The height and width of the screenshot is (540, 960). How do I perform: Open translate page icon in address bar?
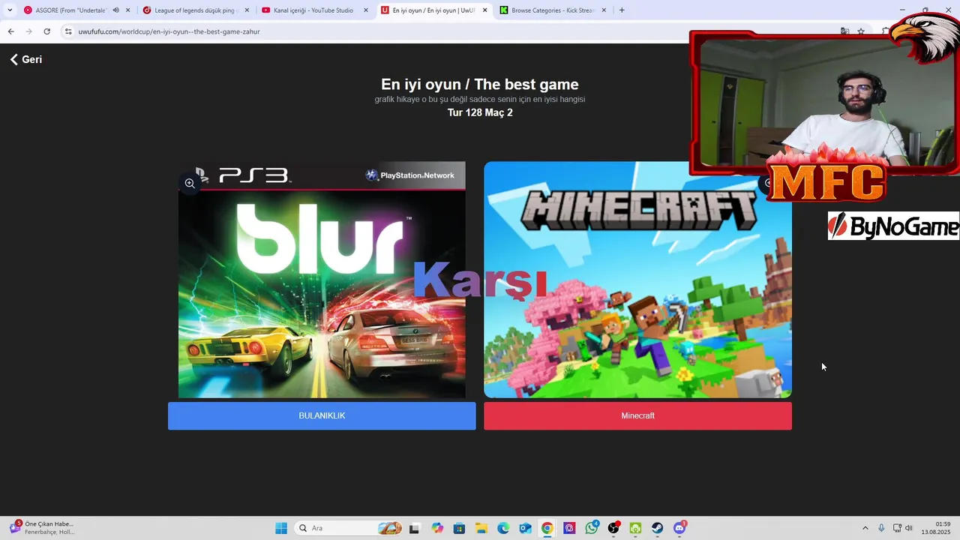tap(844, 31)
